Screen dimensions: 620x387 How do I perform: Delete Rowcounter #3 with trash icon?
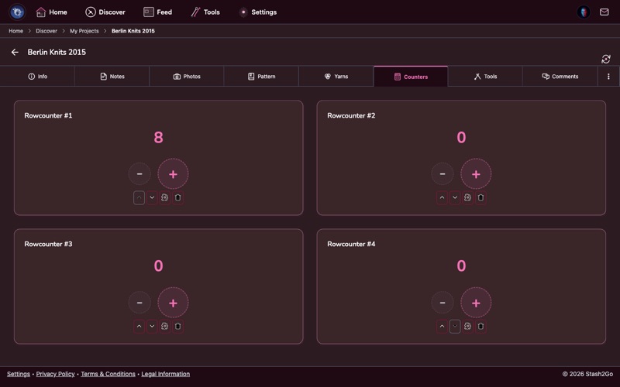coord(178,326)
